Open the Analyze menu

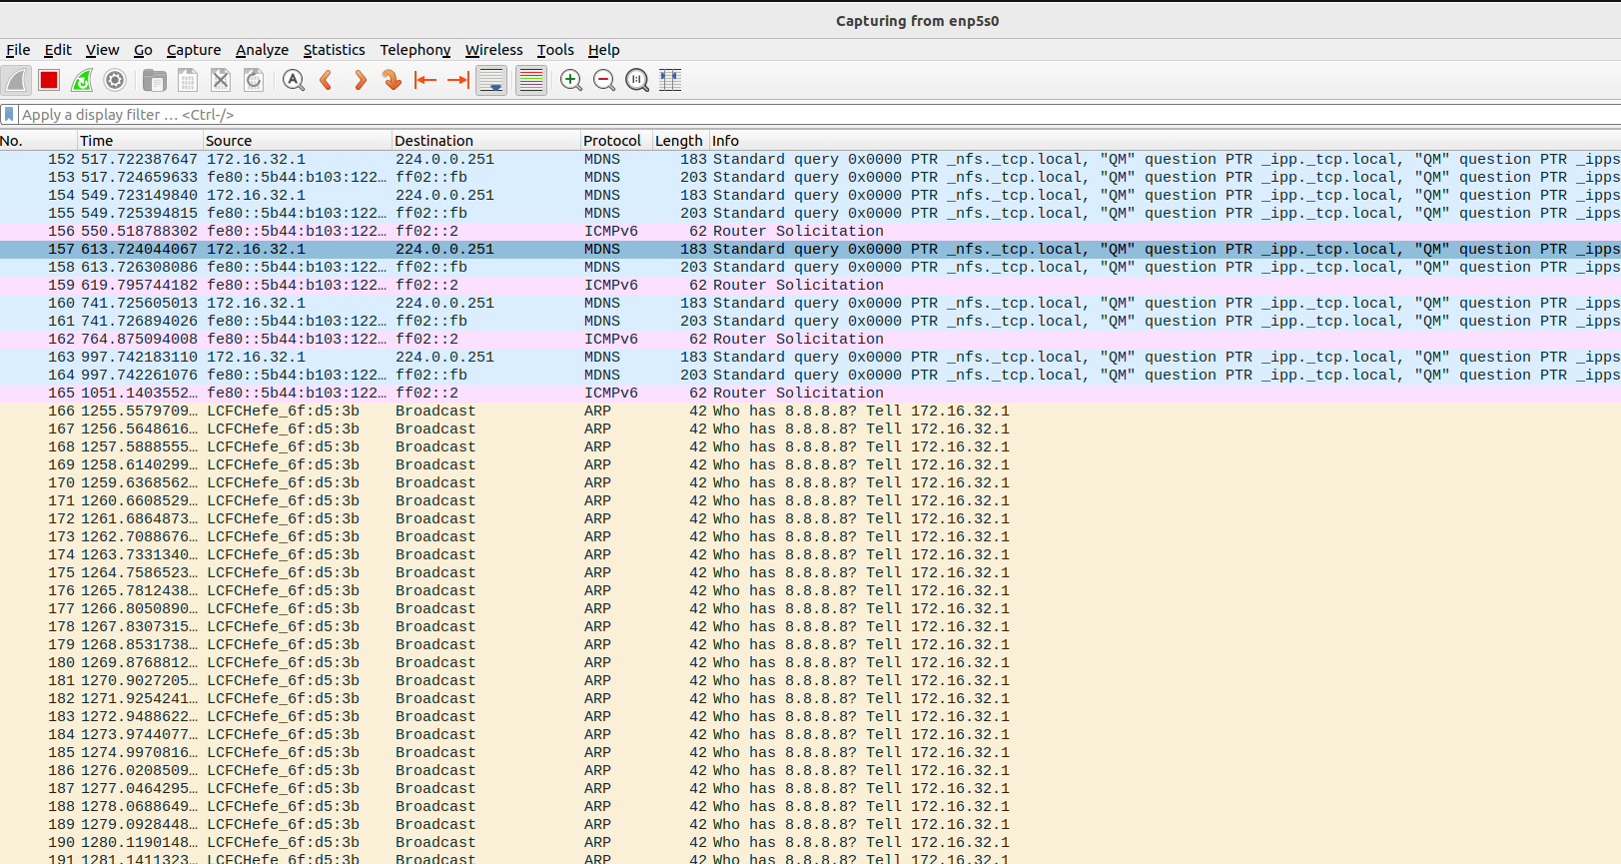262,50
